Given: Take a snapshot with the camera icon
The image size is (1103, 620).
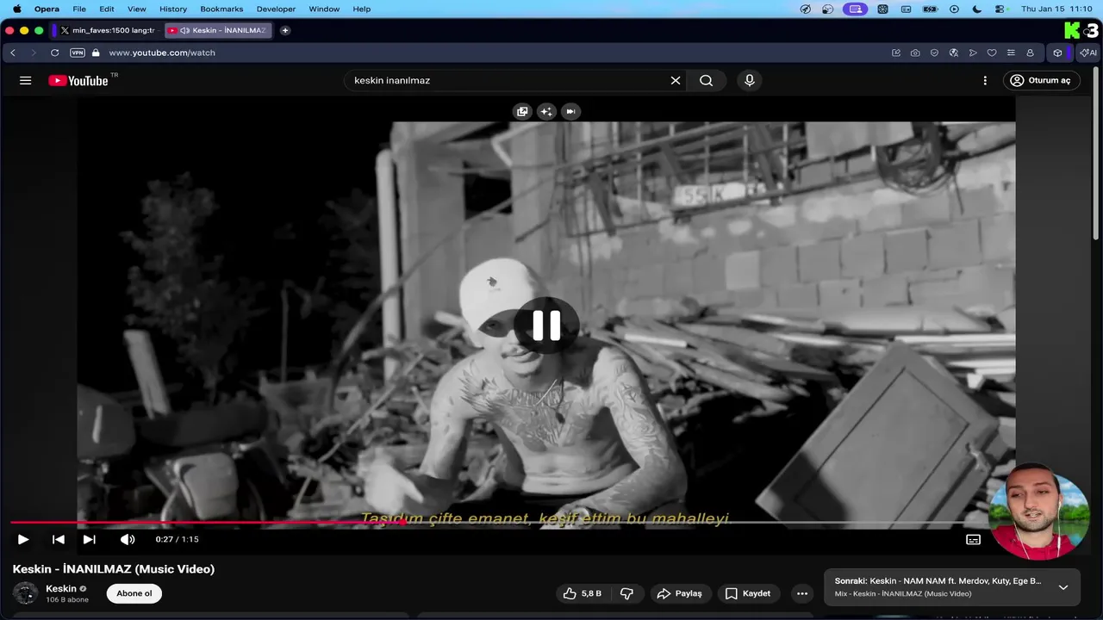Looking at the screenshot, I should pyautogui.click(x=915, y=53).
